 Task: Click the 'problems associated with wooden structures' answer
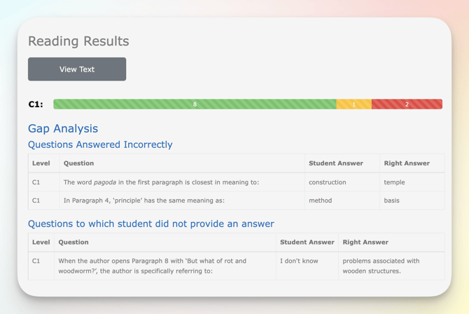click(381, 266)
